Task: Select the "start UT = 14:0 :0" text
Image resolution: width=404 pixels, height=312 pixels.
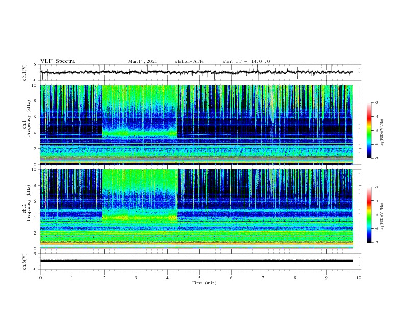Action: click(x=246, y=61)
